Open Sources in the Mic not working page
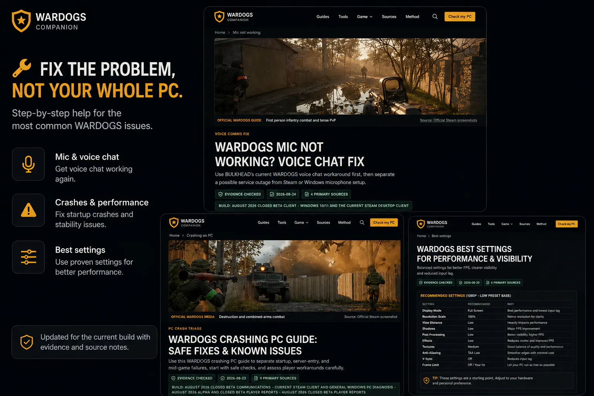This screenshot has width=594, height=396. pyautogui.click(x=389, y=17)
